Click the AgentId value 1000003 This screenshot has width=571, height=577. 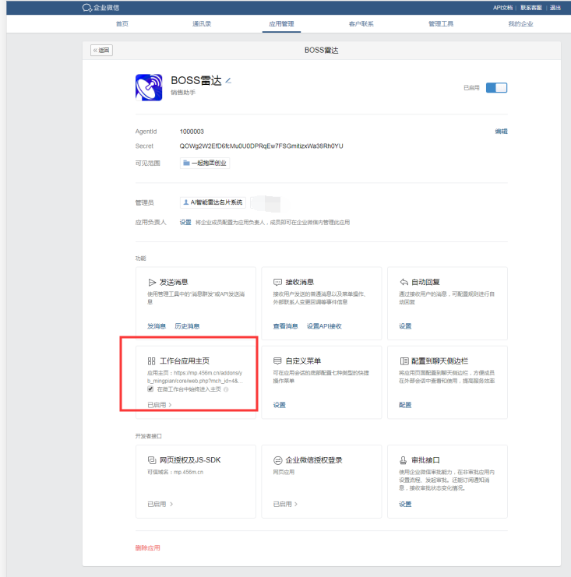coord(192,132)
